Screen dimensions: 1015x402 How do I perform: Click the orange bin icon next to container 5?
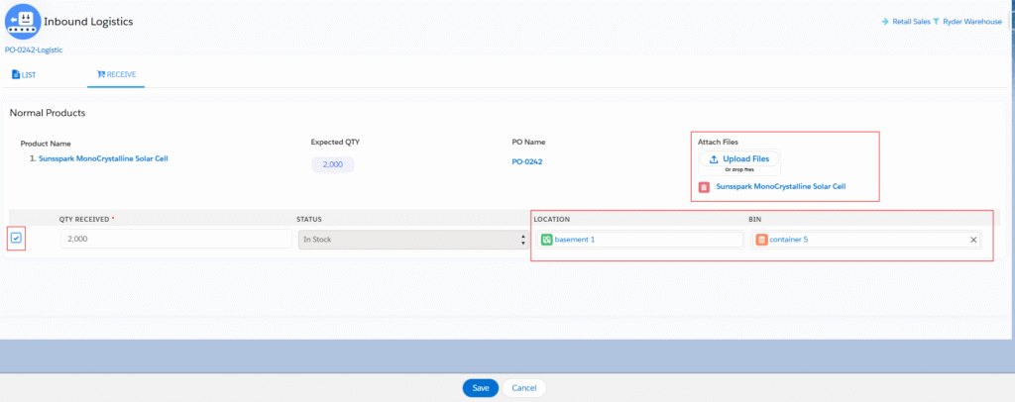(761, 240)
